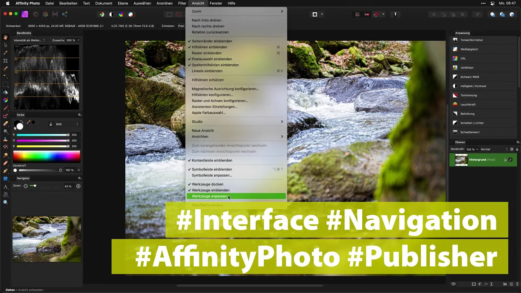Image resolution: width=521 pixels, height=293 pixels.
Task: Switch to the Export persona
Action: pos(65,14)
